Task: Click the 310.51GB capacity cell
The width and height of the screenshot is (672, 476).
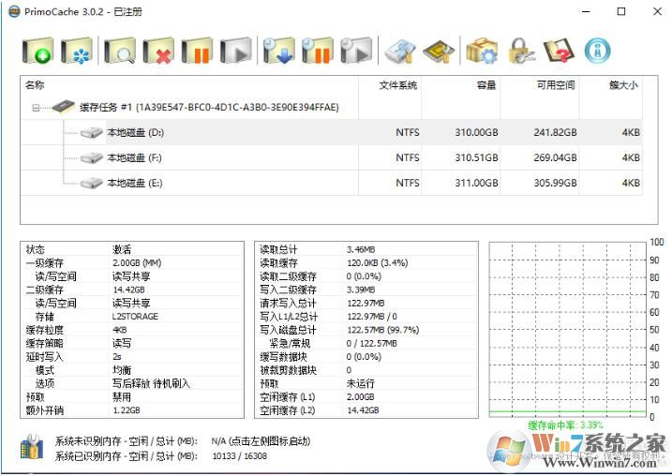Action: pos(476,157)
